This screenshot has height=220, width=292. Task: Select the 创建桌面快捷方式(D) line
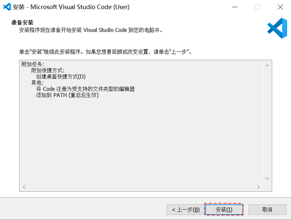tap(61, 76)
